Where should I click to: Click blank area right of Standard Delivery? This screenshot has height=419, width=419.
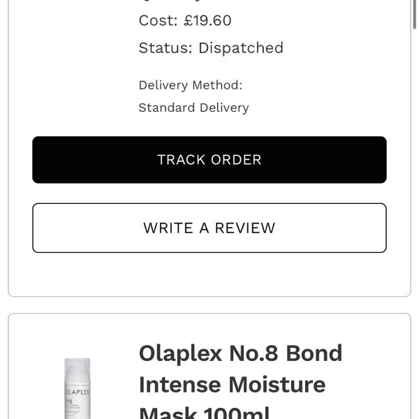point(321,108)
